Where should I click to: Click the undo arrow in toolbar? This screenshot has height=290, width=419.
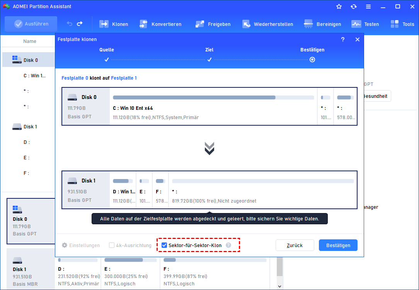tap(70, 24)
